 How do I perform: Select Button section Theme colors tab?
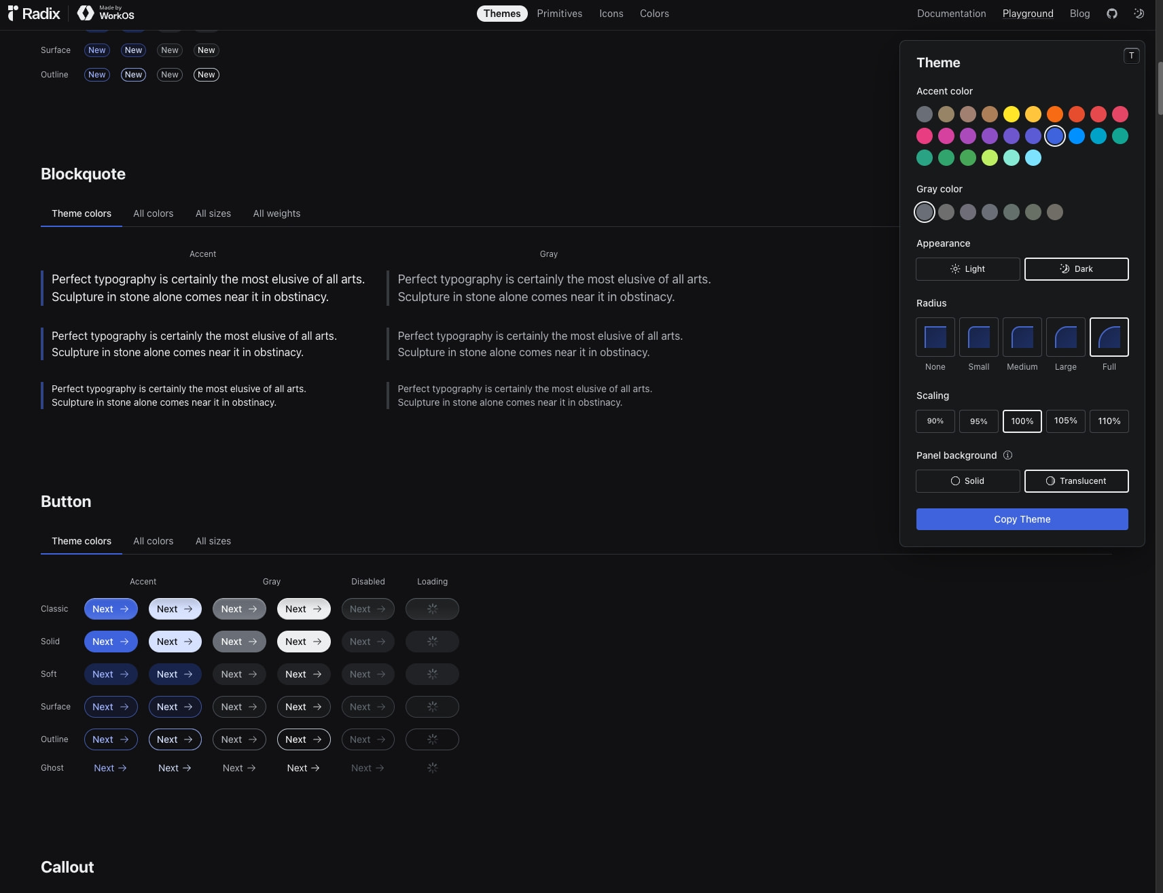point(82,541)
